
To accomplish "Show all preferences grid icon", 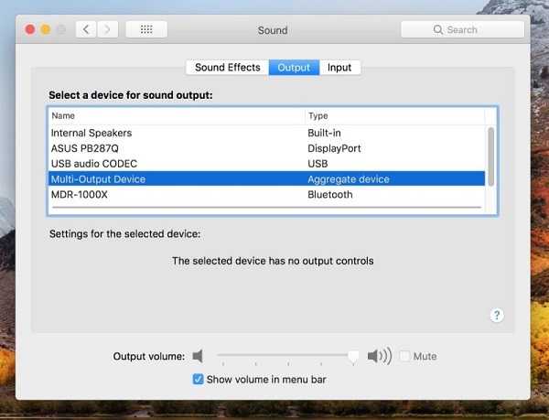I will coord(146,30).
